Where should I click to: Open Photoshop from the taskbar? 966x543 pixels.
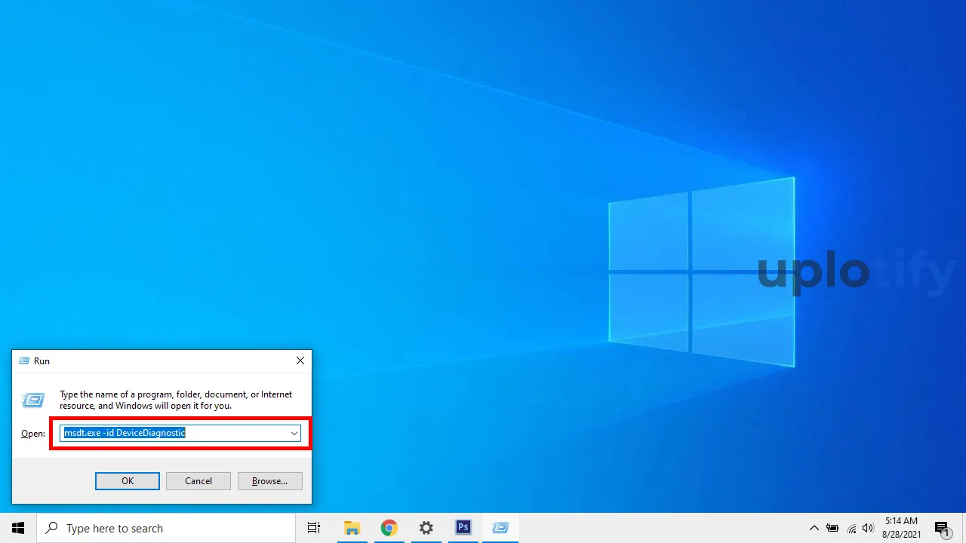(463, 528)
